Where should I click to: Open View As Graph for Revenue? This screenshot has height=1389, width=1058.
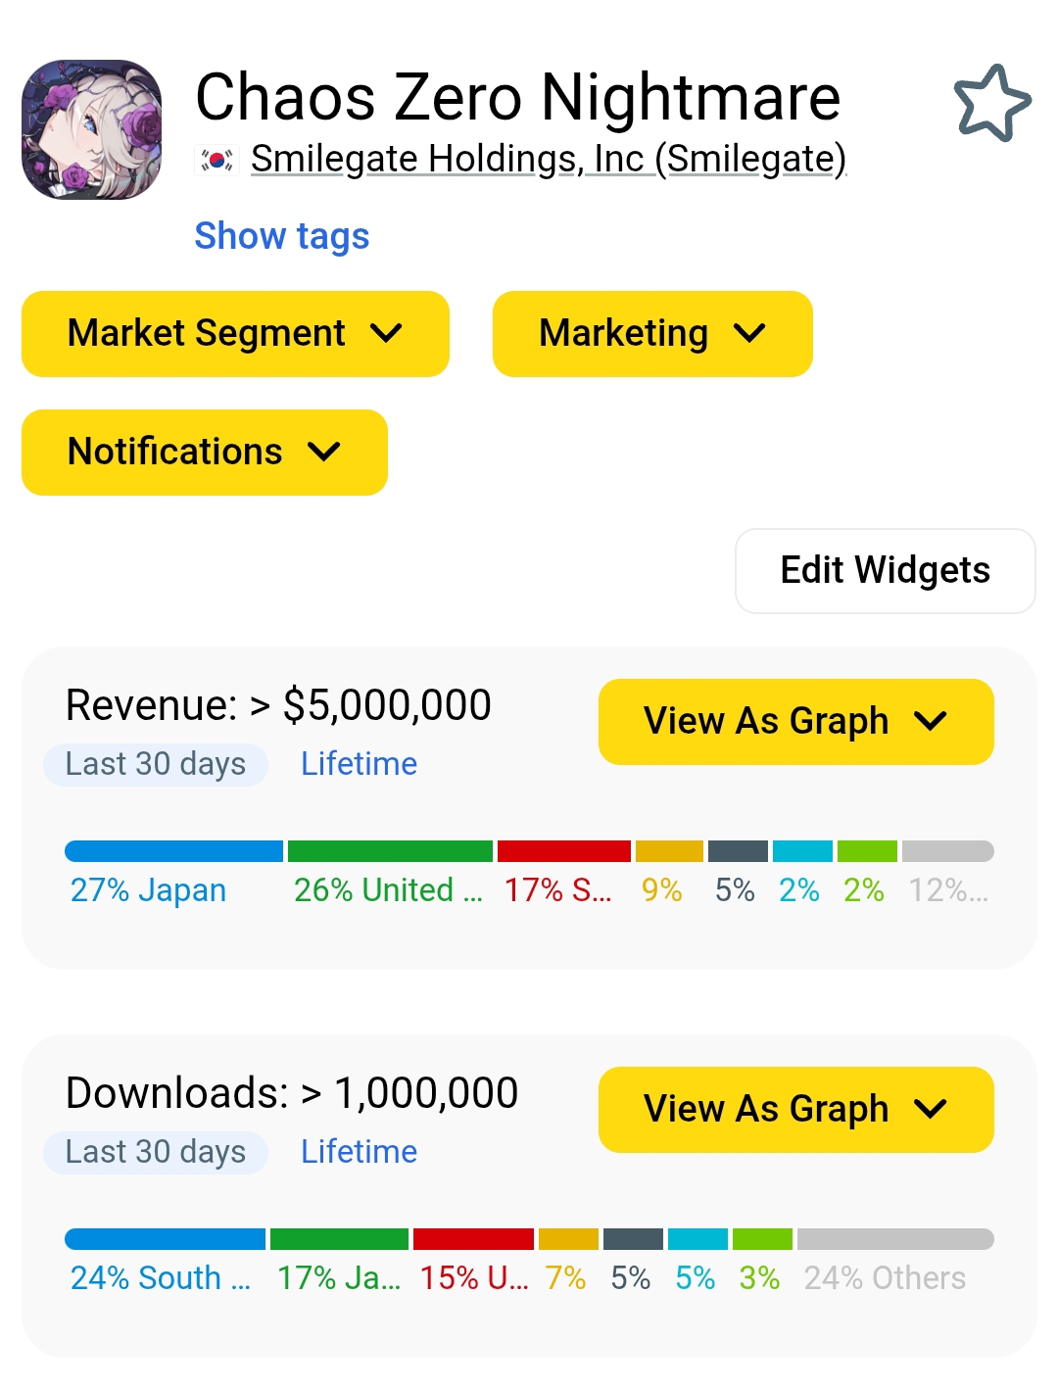pyautogui.click(x=796, y=722)
